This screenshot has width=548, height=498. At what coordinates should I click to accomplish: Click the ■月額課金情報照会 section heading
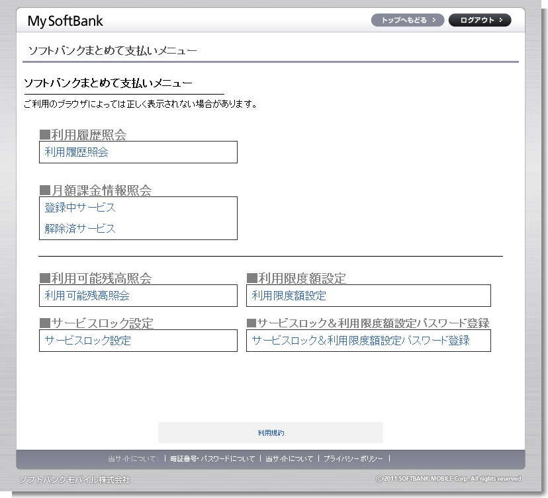(x=96, y=190)
